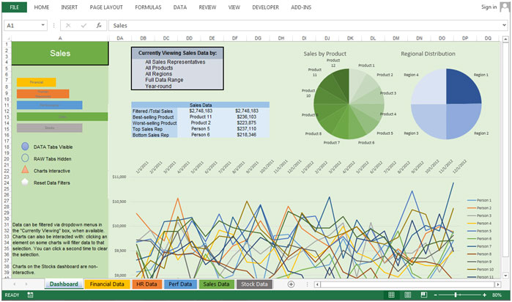The width and height of the screenshot is (512, 302).
Task: Click the vertical scrollbar down arrow
Action: click(x=505, y=276)
